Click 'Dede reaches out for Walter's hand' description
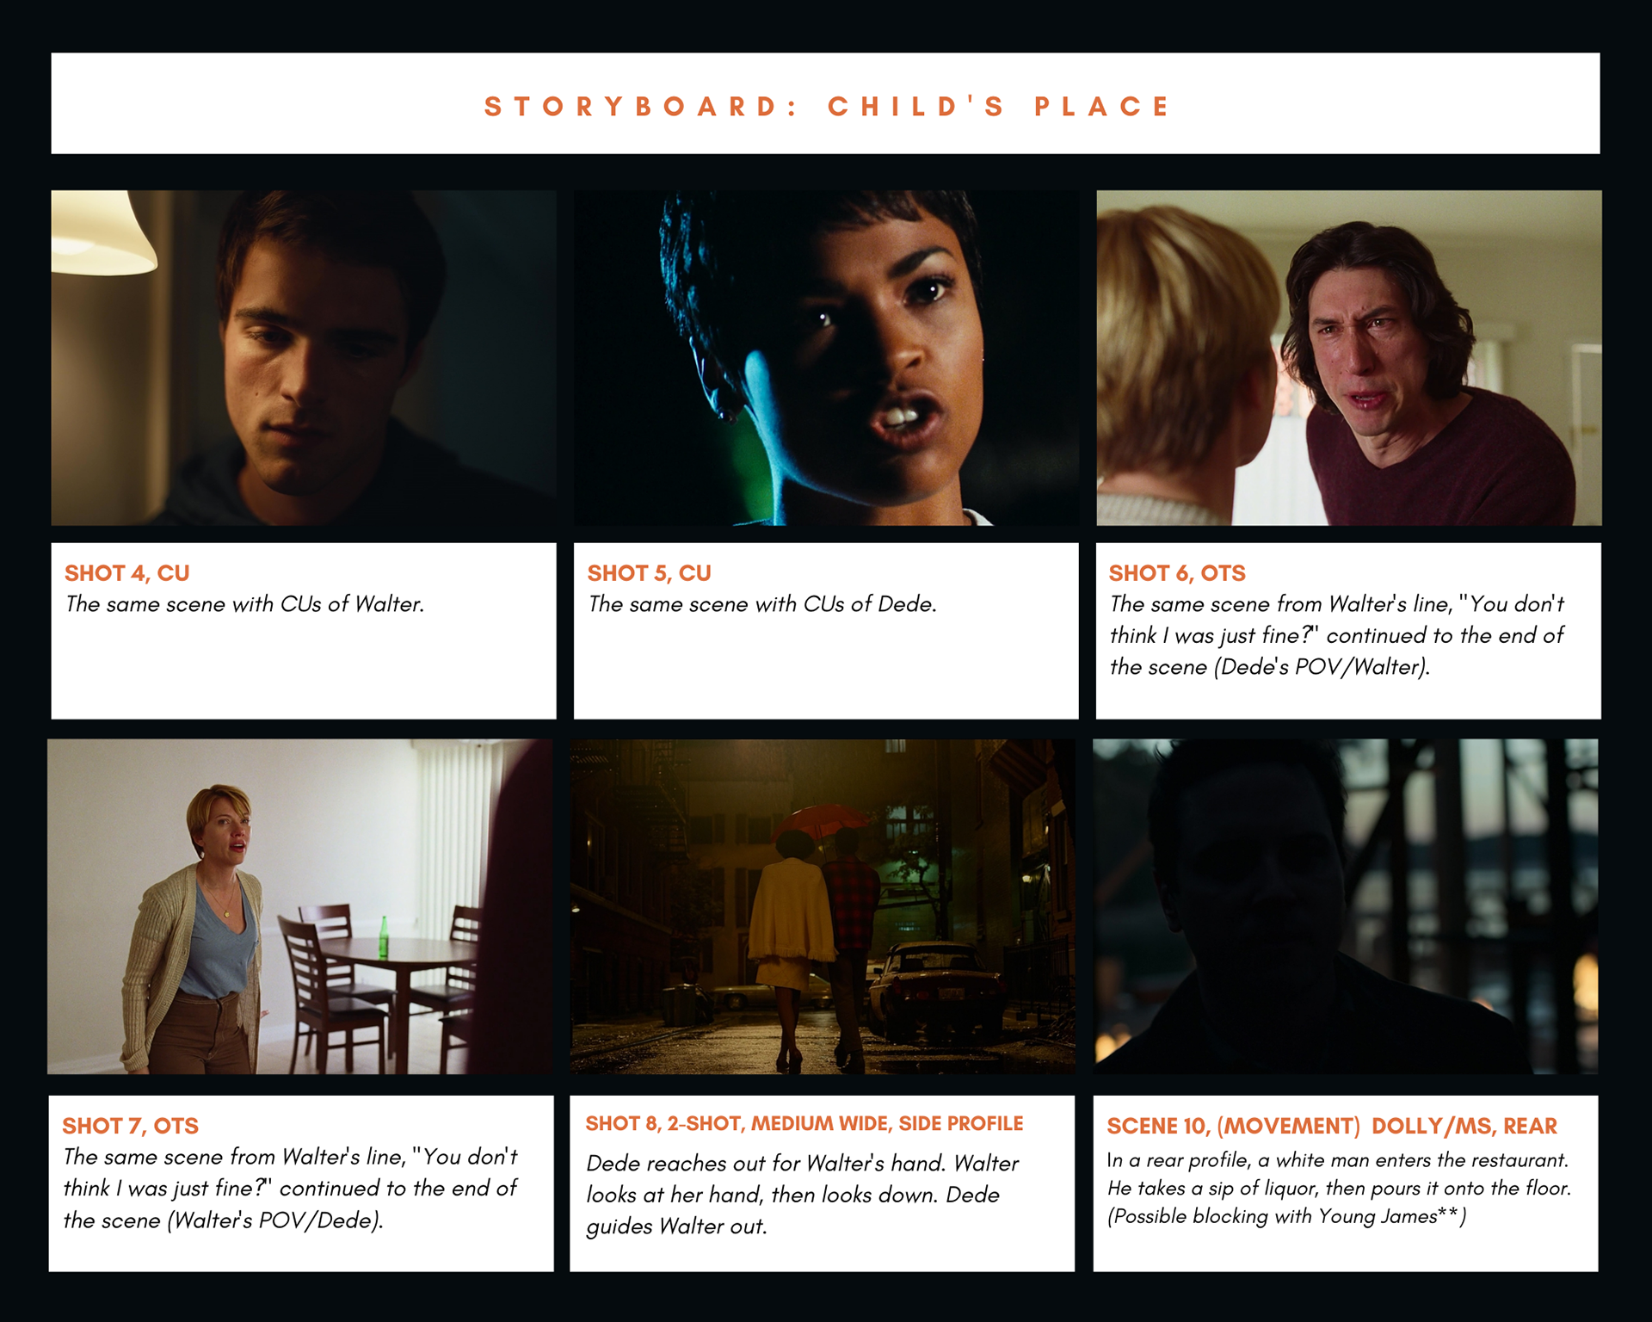 tap(802, 1195)
